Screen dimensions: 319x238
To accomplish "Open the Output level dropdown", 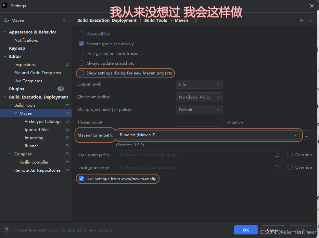I will pos(199,84).
